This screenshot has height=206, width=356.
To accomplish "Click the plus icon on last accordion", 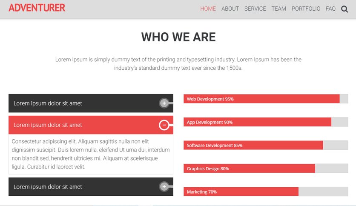I will point(164,187).
